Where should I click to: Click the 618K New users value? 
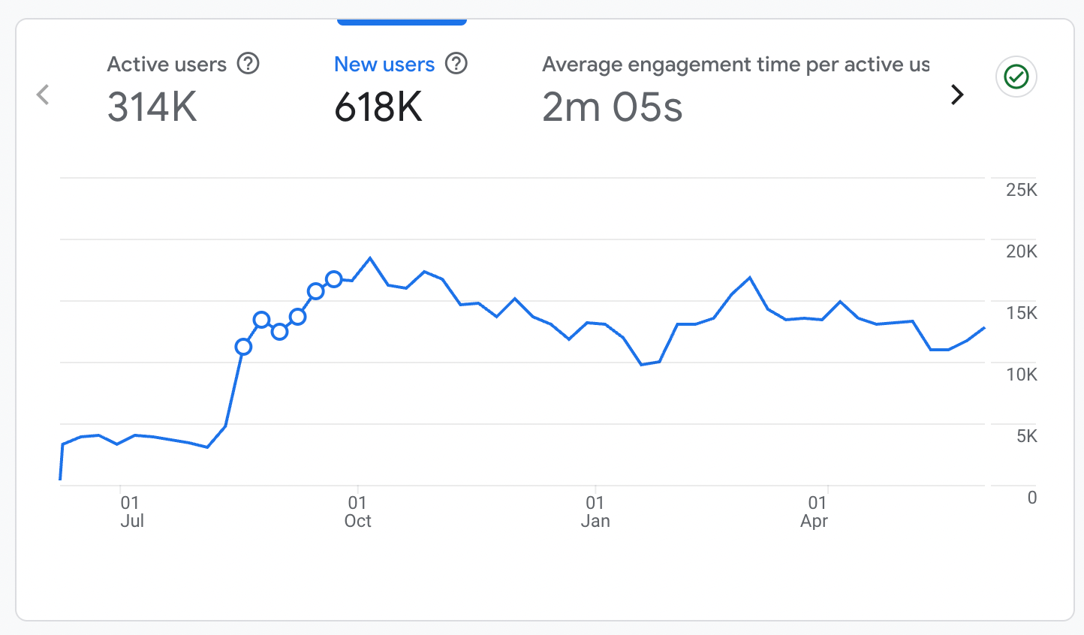[378, 107]
